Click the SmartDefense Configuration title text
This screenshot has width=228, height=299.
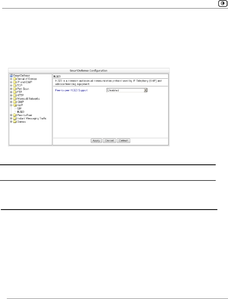coord(89,70)
